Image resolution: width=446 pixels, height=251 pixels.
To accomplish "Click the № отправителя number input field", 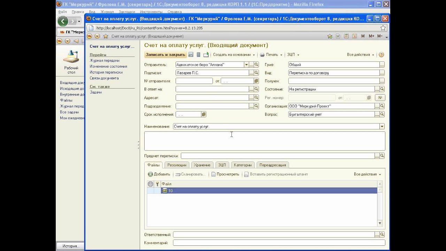I will coord(194,81).
